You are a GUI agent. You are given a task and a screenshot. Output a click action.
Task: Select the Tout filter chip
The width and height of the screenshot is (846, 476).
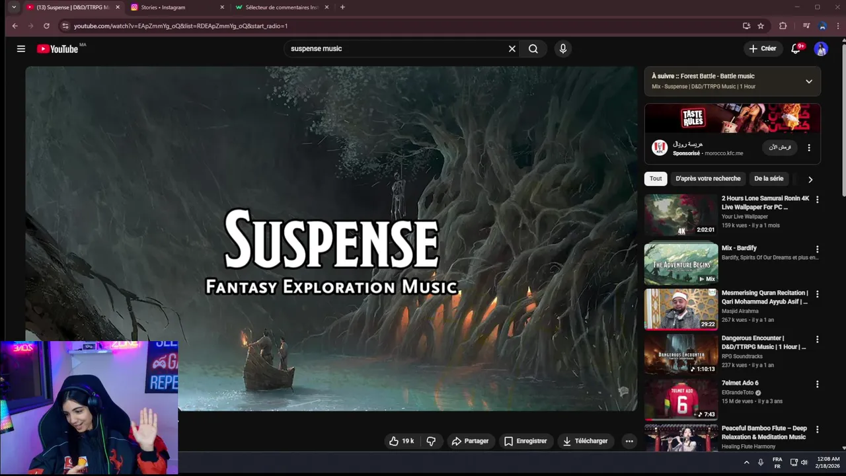656,178
